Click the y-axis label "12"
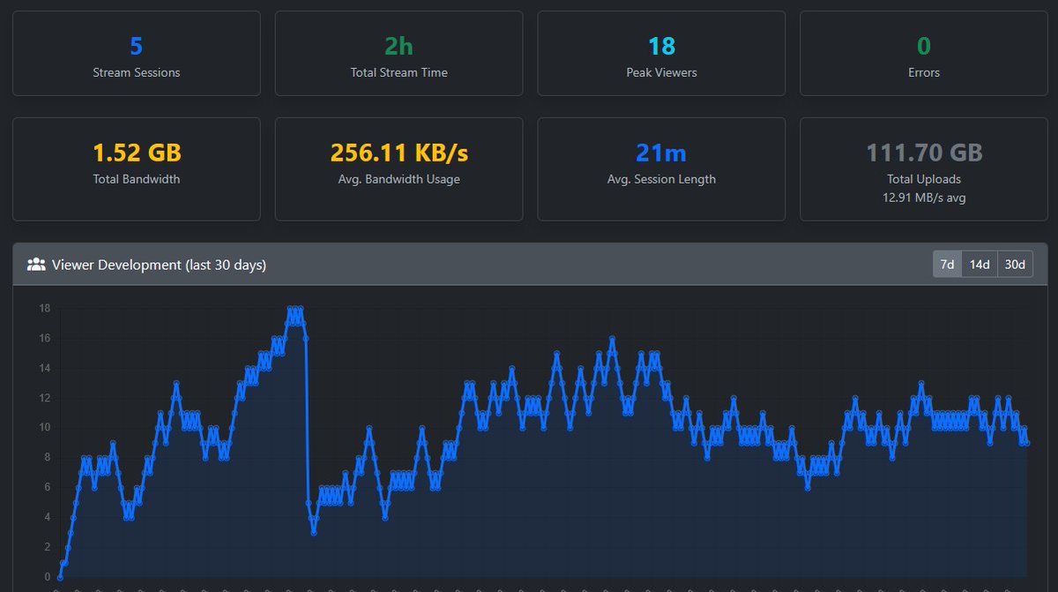1058x592 pixels. (44, 398)
